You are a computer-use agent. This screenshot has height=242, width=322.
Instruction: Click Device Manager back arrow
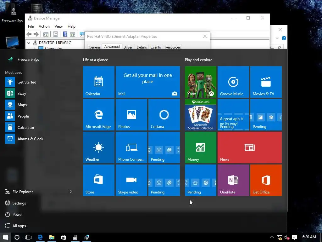[29, 34]
